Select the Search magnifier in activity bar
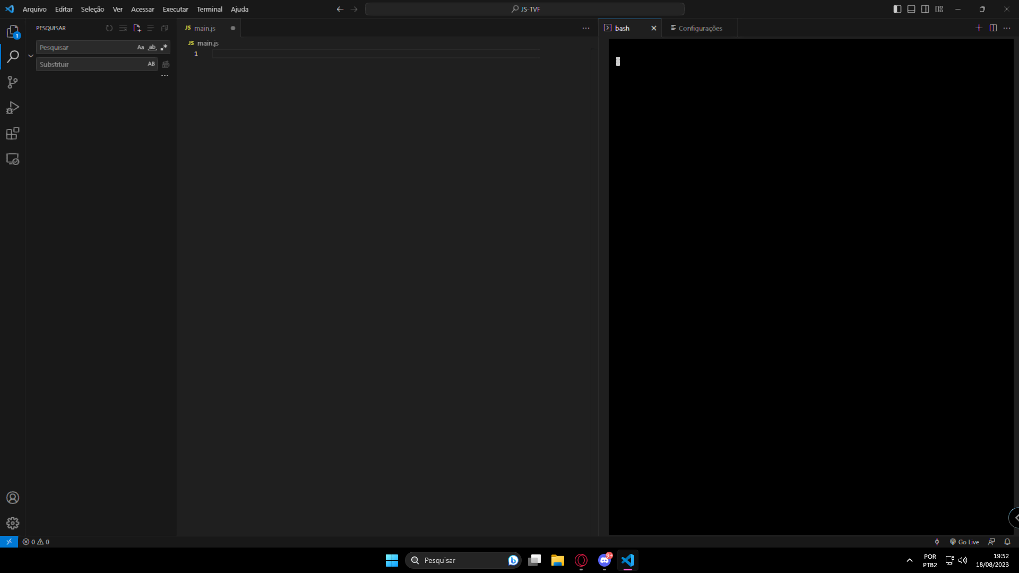This screenshot has height=573, width=1019. [13, 56]
